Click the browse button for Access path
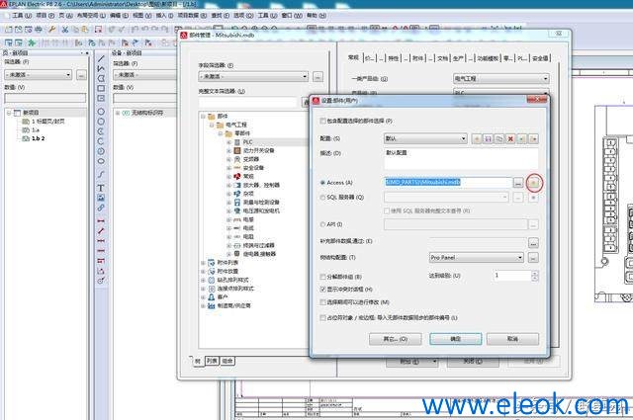 point(518,183)
